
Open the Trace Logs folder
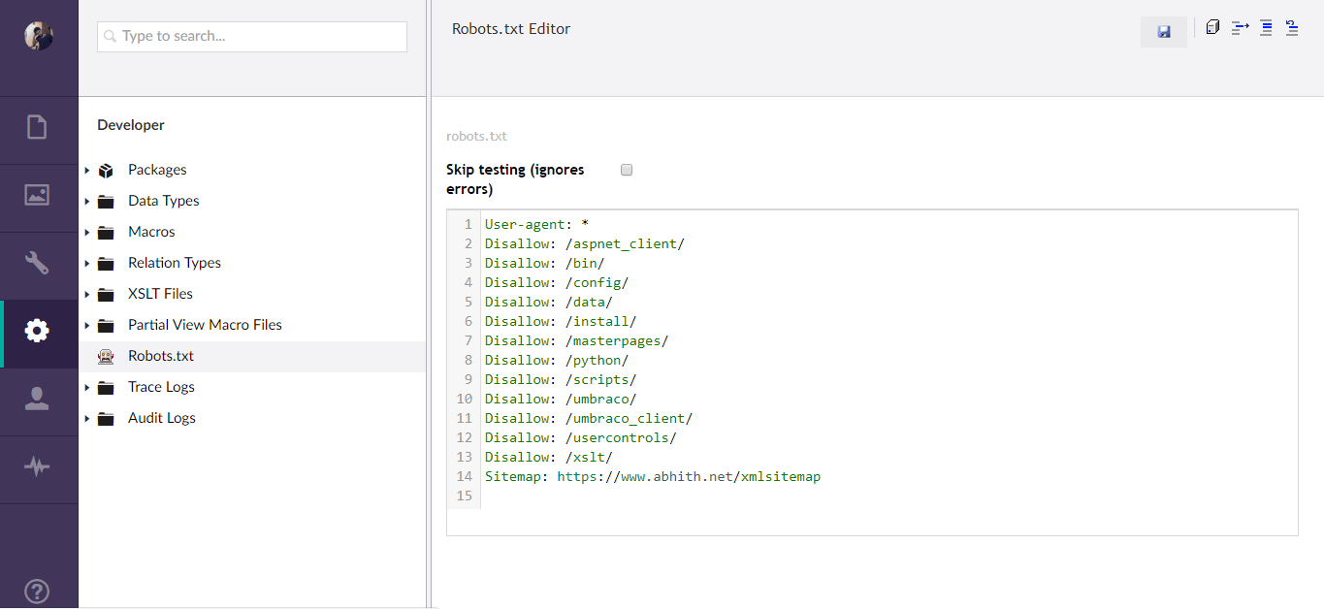coord(161,386)
